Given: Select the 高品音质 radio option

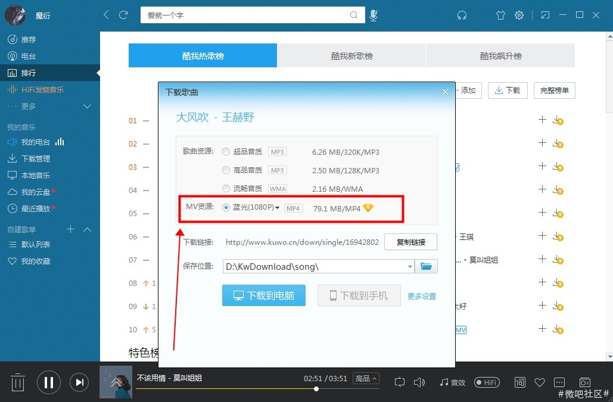Looking at the screenshot, I should tap(226, 170).
